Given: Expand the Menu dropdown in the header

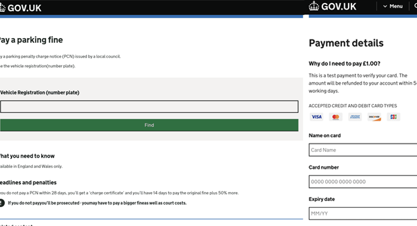Looking at the screenshot, I should pos(393,6).
